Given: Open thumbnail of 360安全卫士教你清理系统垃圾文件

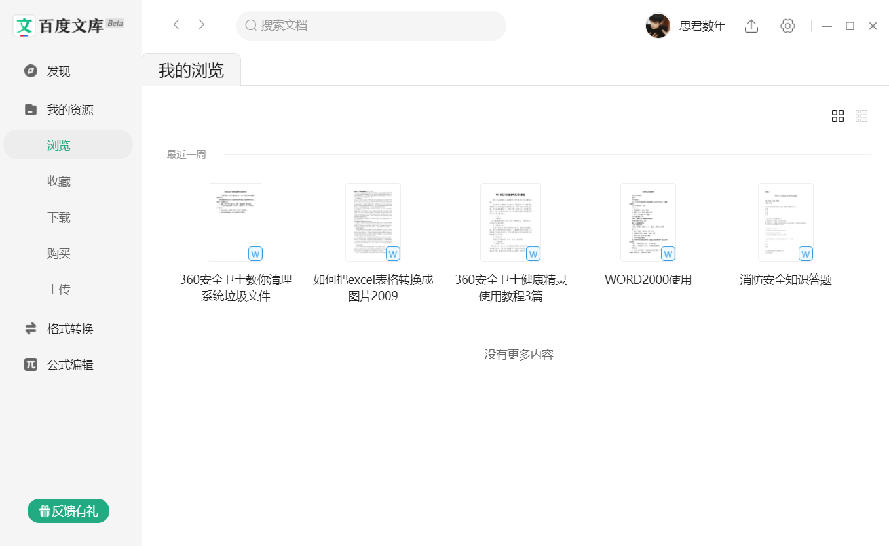Looking at the screenshot, I should click(236, 222).
